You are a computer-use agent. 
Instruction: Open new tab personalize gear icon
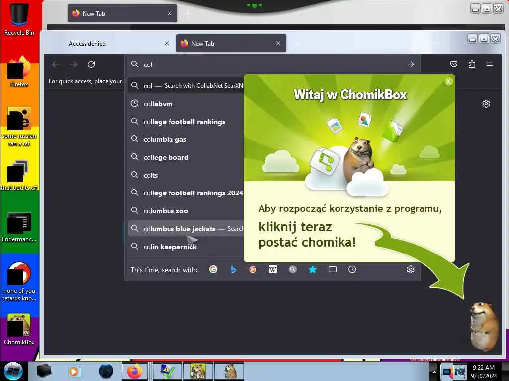(486, 104)
